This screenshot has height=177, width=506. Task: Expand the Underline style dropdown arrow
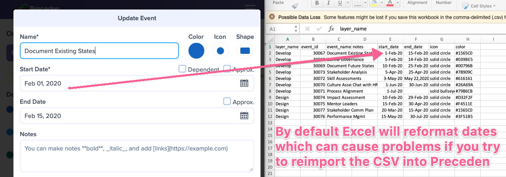point(347,3)
